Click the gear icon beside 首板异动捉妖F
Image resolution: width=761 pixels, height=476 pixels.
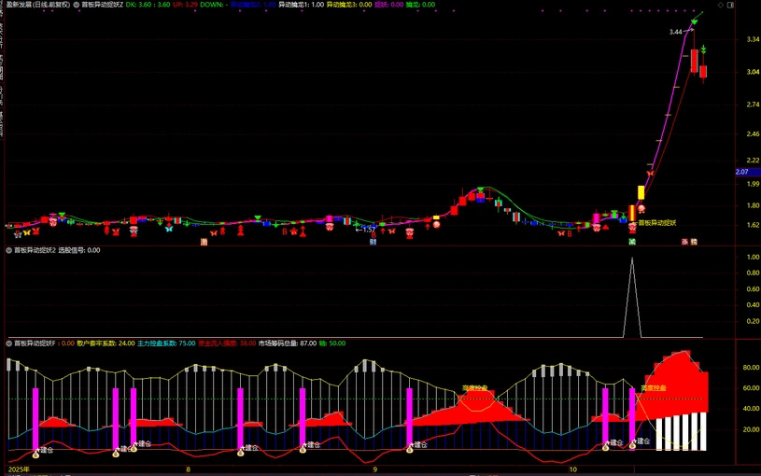click(x=8, y=343)
